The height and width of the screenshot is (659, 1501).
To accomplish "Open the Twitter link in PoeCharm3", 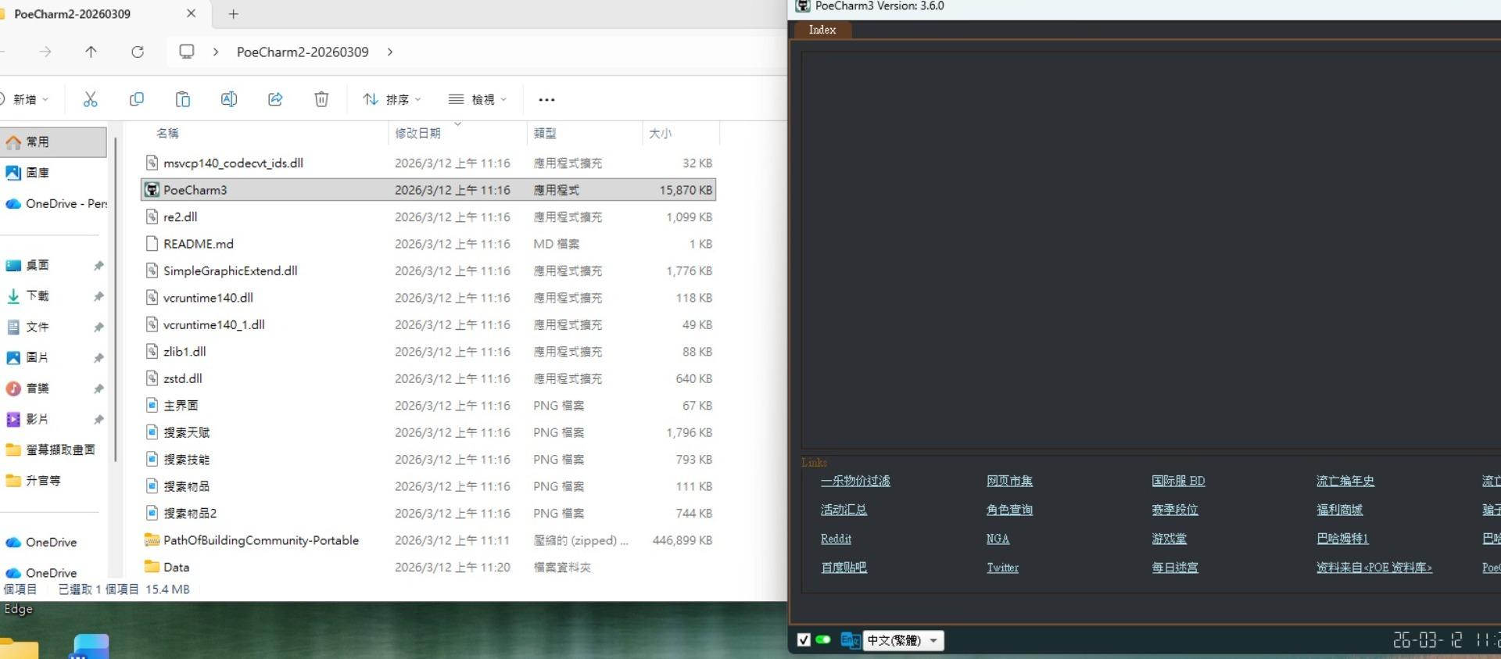I will click(x=1002, y=568).
